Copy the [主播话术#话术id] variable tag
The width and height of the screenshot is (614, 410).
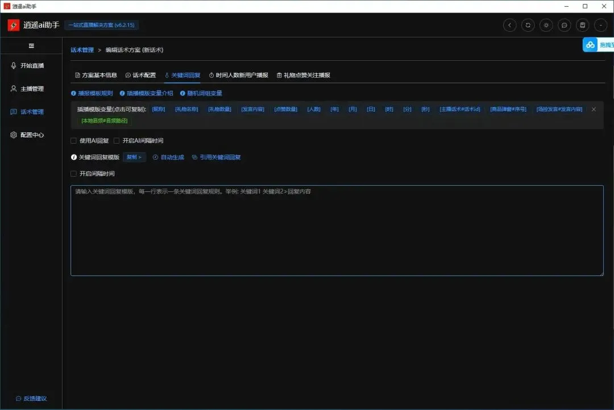point(460,109)
